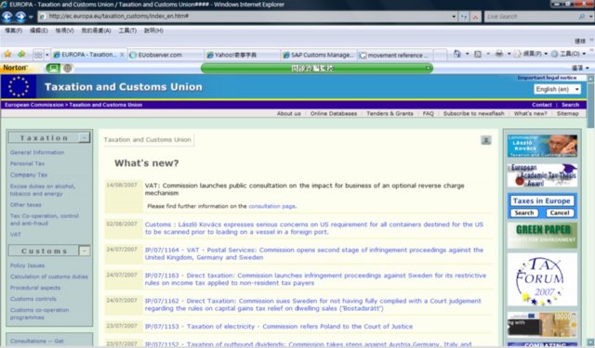Collapse the Customs sidebar section

(85, 251)
